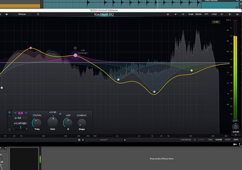Click the license key icon
This screenshot has width=242, height=170.
click(x=236, y=144)
